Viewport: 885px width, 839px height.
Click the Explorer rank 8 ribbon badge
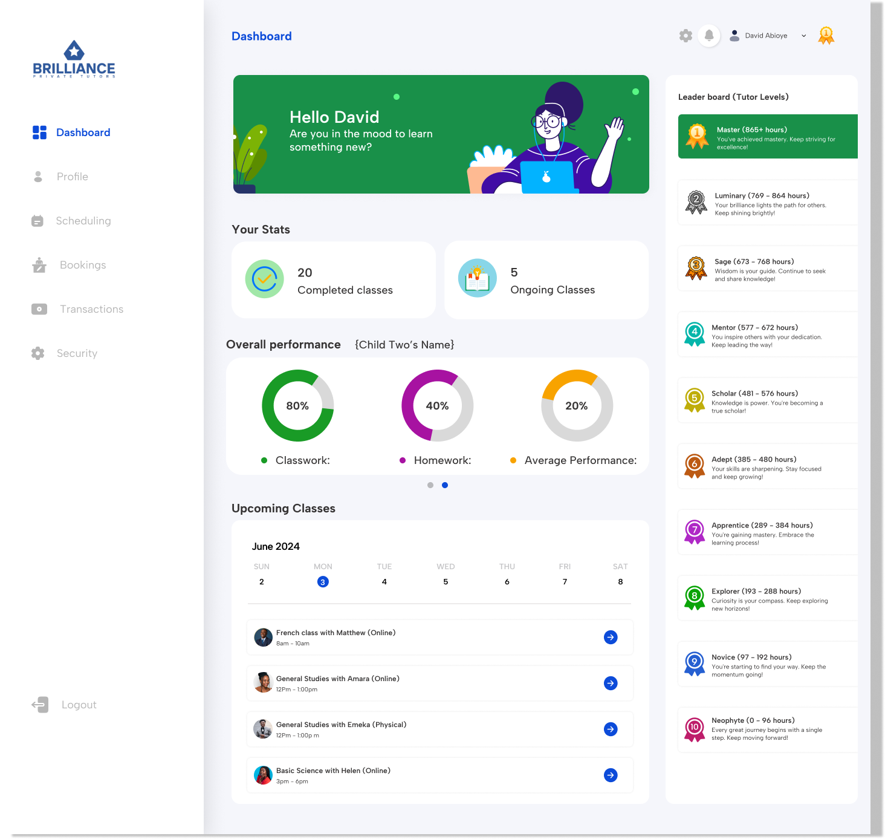(695, 598)
